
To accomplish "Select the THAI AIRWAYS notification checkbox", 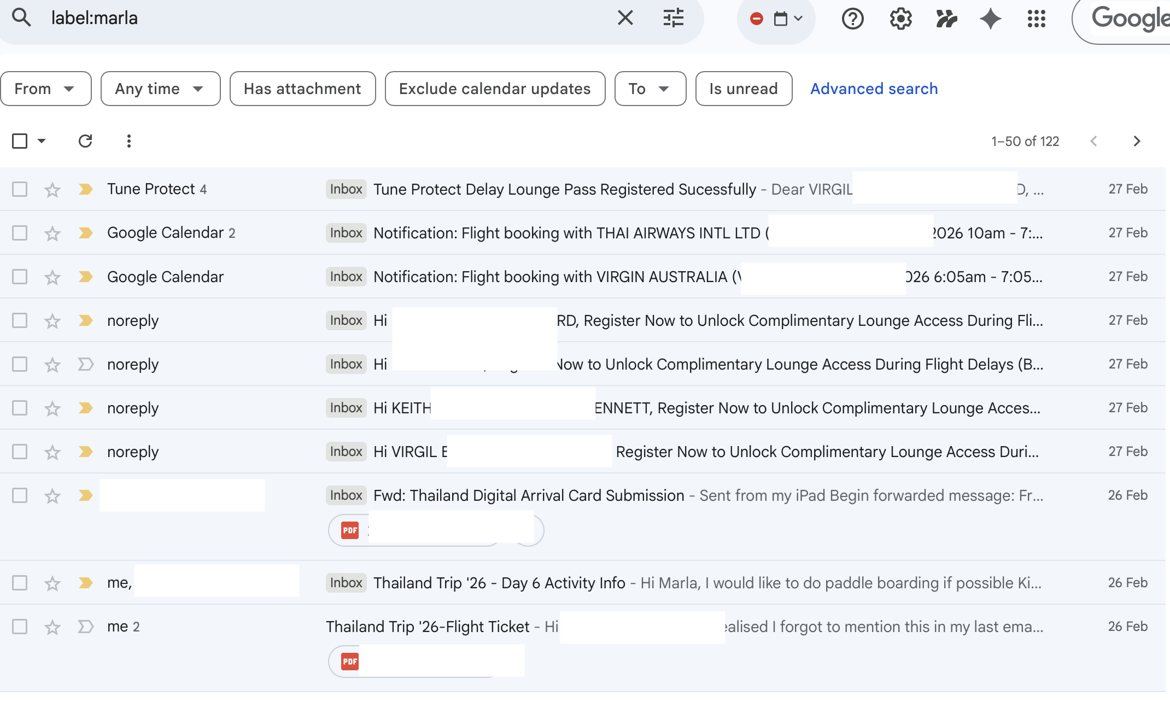I will point(20,233).
